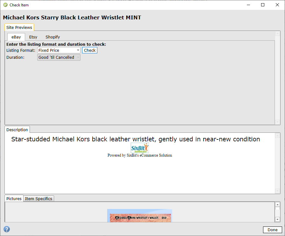This screenshot has width=285, height=236.
Task: Select the Description tab
Action: click(17, 130)
